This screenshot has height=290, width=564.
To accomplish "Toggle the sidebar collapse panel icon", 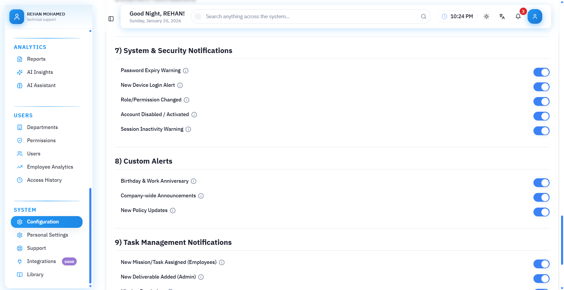I will 111,19.
